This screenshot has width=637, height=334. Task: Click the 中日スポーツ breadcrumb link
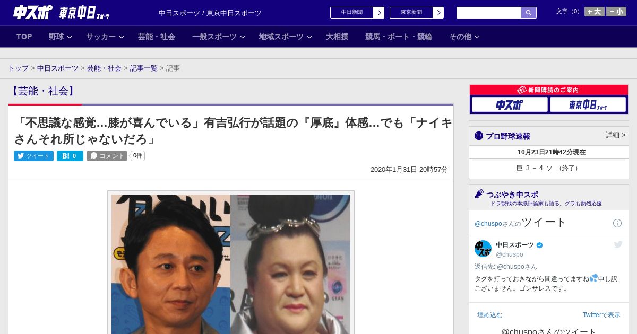click(x=57, y=68)
